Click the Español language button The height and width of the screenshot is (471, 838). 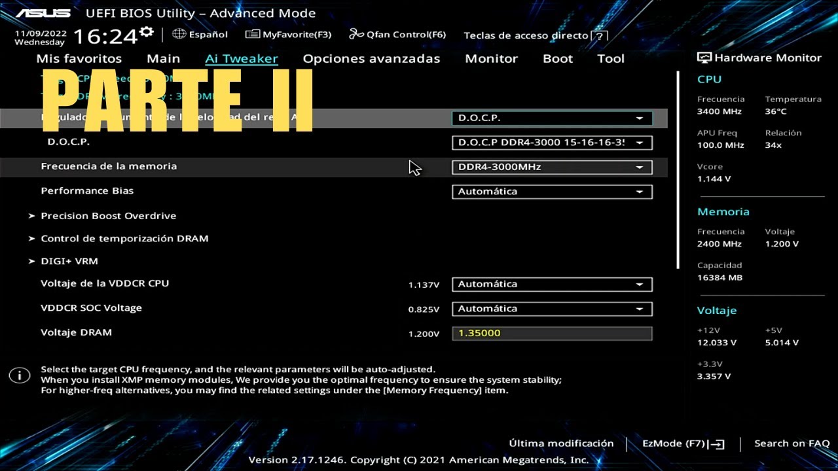(208, 35)
